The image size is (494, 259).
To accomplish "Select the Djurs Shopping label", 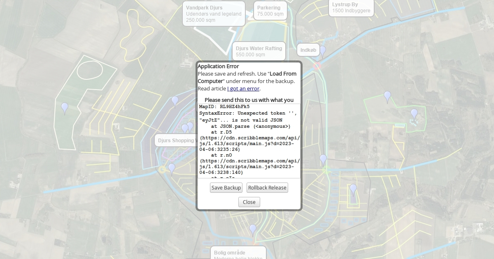I will click(x=176, y=141).
